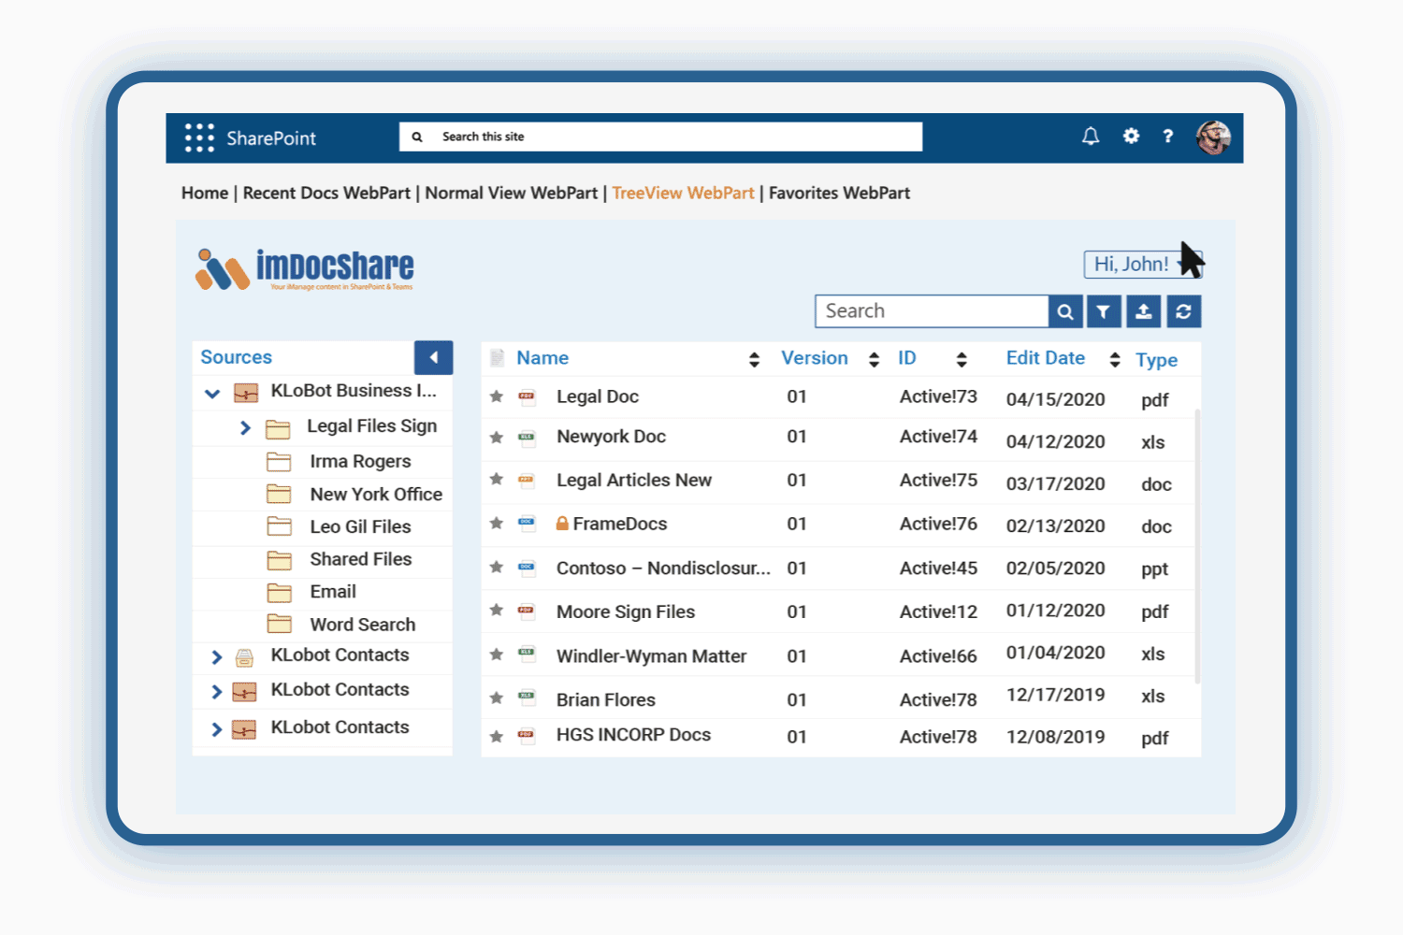
Task: Toggle favorite star for Legal Articles New
Action: [497, 479]
